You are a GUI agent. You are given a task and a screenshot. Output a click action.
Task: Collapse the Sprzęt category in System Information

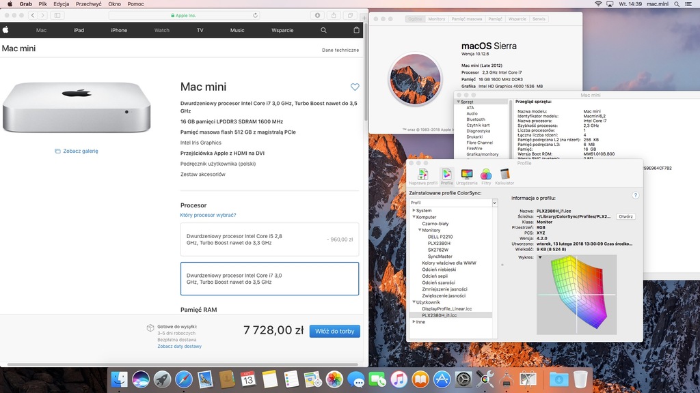458,102
